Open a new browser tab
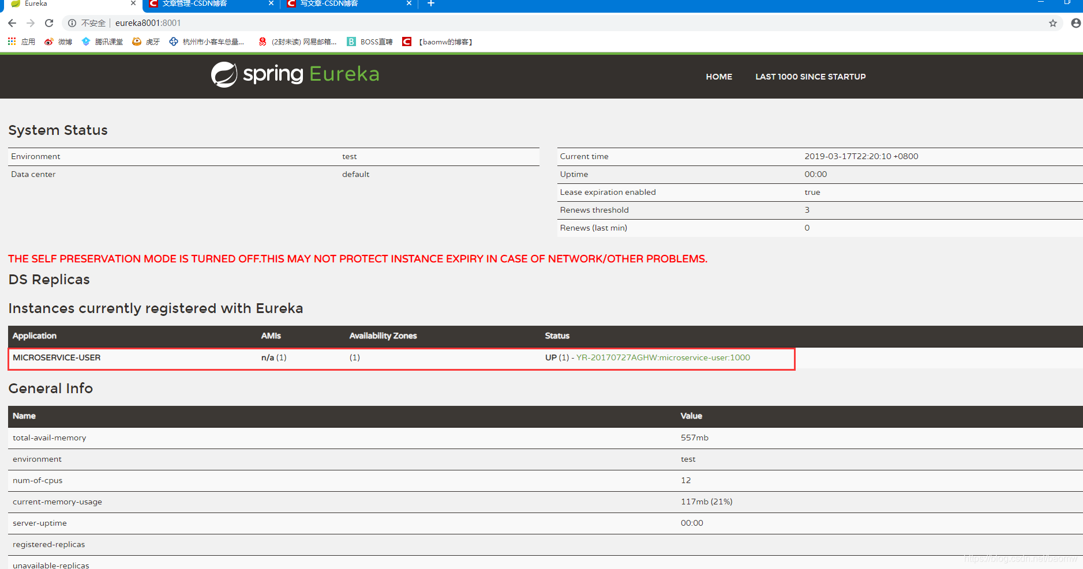Viewport: 1083px width, 569px height. pos(430,3)
